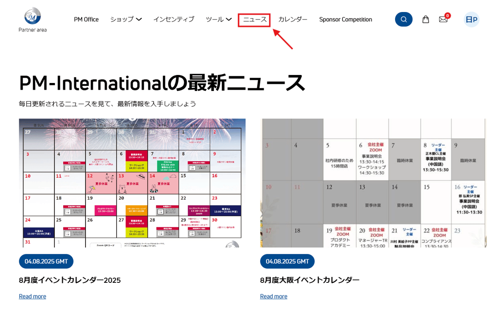
Task: Click the 毎日更新されるニュース subtitle text
Action: [107, 104]
